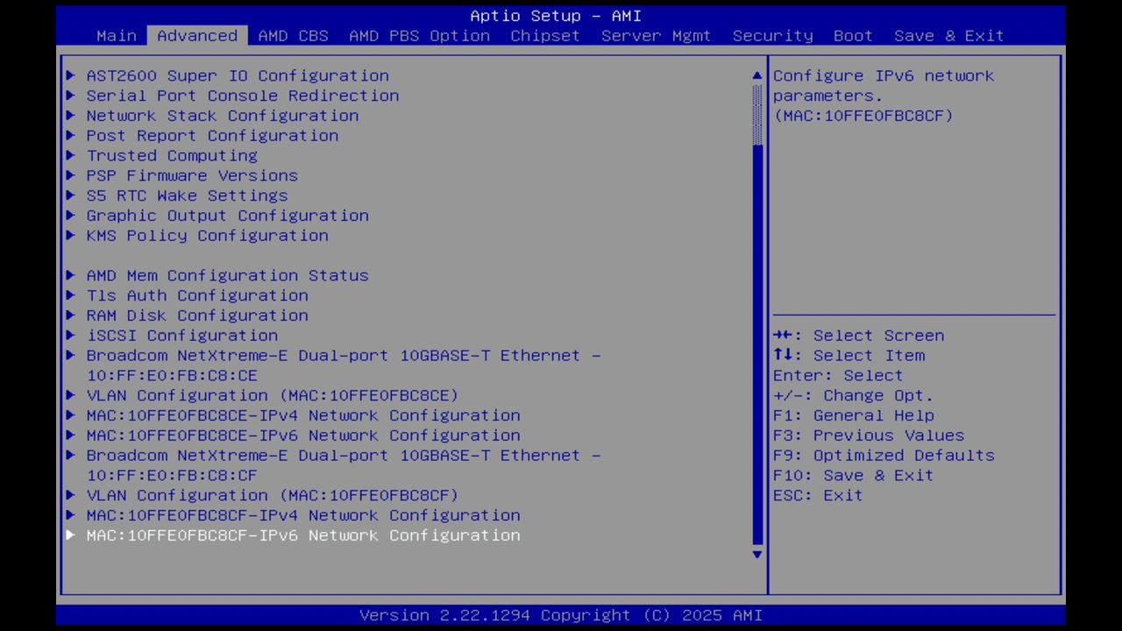The height and width of the screenshot is (631, 1122).
Task: Switch to the Boot tab
Action: [x=852, y=36]
